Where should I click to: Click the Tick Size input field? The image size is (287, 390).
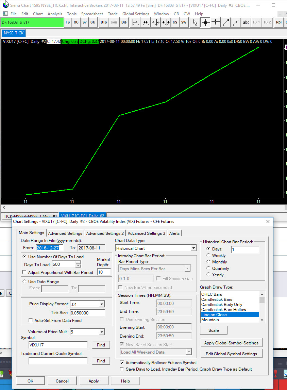coord(87,313)
